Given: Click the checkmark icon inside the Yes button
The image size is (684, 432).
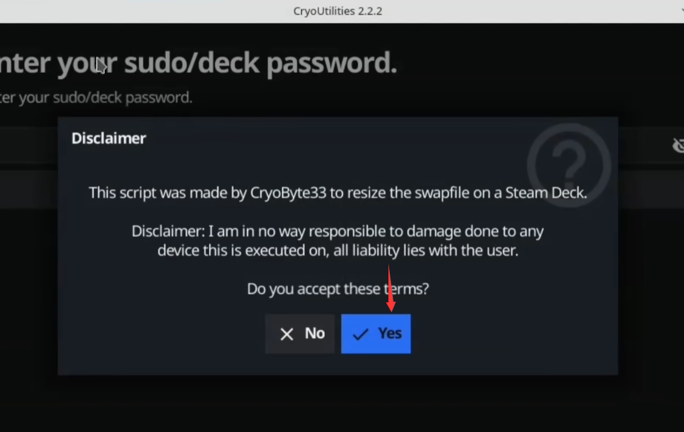Looking at the screenshot, I should [x=360, y=334].
